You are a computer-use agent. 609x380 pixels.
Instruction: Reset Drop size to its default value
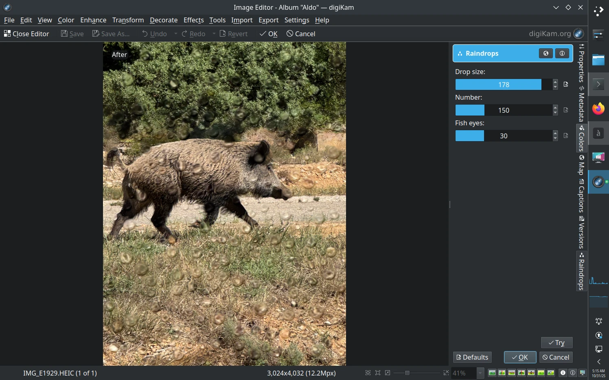pos(566,84)
